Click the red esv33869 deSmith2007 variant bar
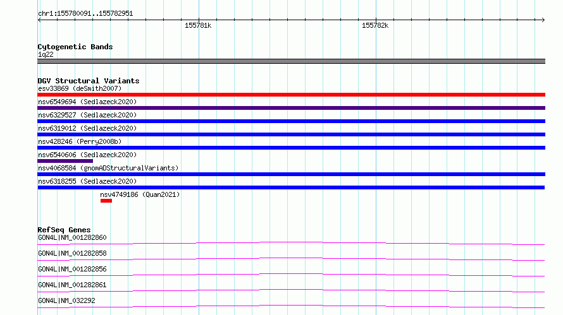Image resolution: width=563 pixels, height=315 pixels. point(291,95)
